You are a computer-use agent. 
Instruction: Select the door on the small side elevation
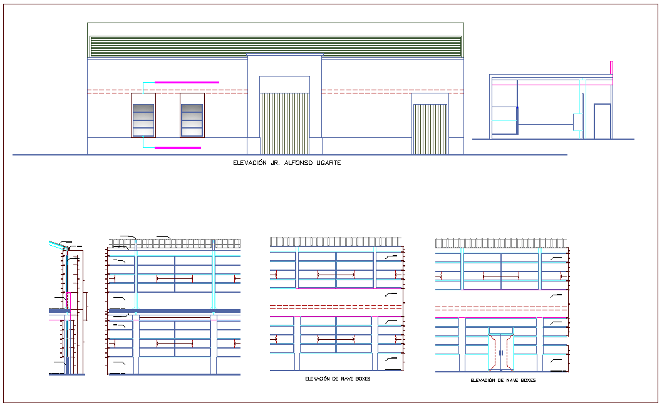pyautogui.click(x=602, y=121)
